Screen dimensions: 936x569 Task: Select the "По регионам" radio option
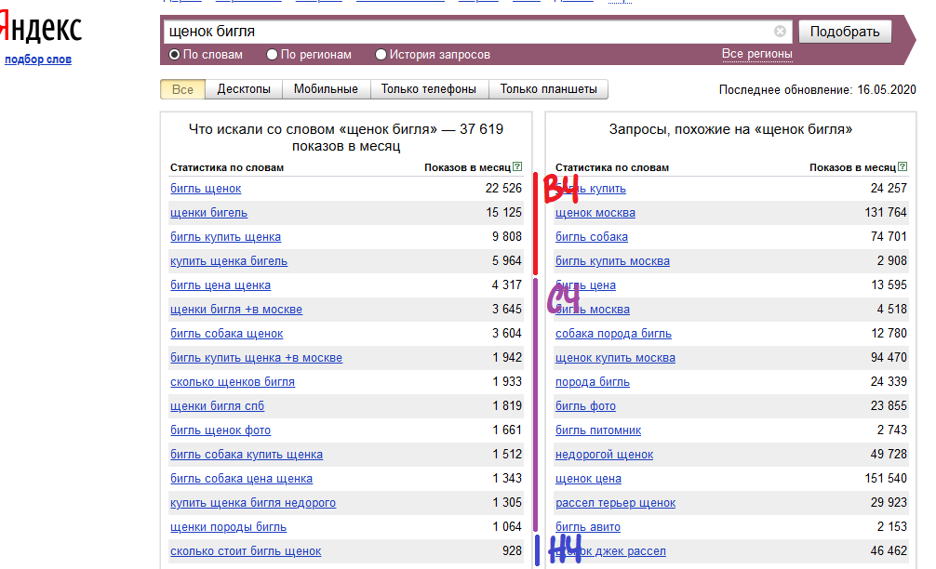pyautogui.click(x=273, y=55)
